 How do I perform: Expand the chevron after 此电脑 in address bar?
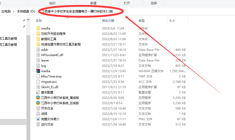(14, 11)
